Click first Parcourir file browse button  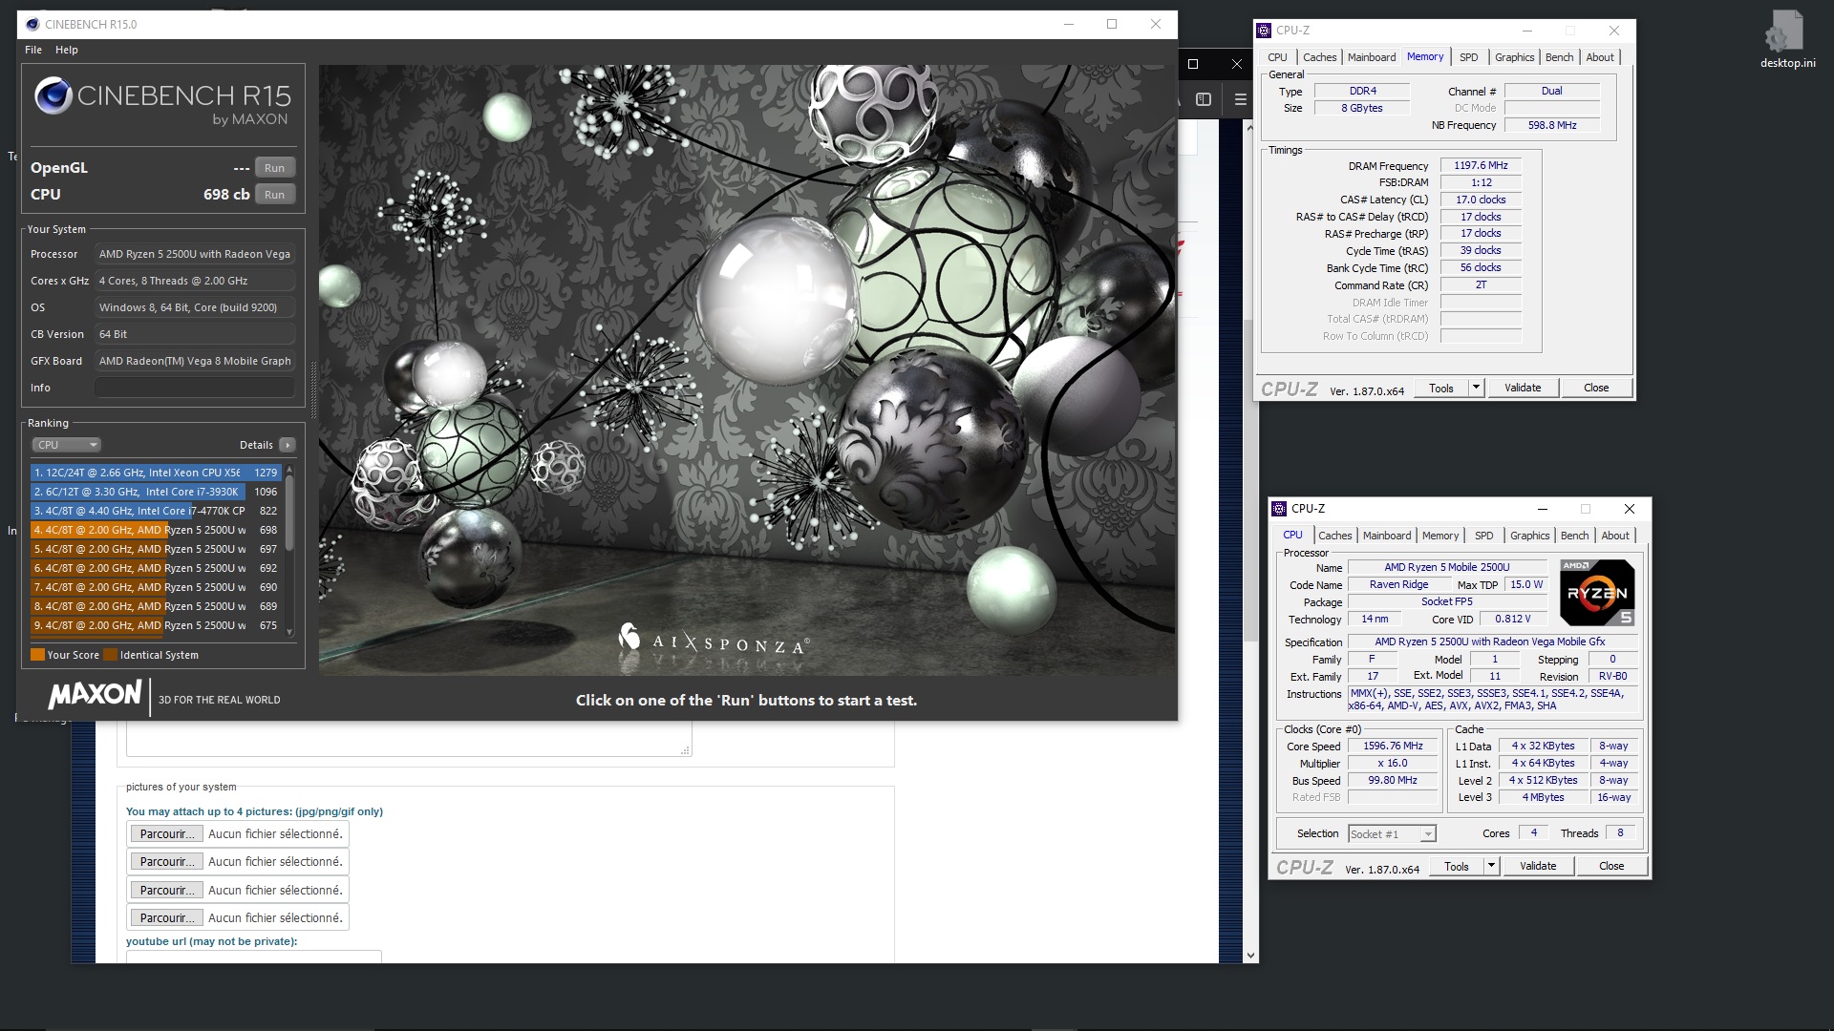point(167,834)
